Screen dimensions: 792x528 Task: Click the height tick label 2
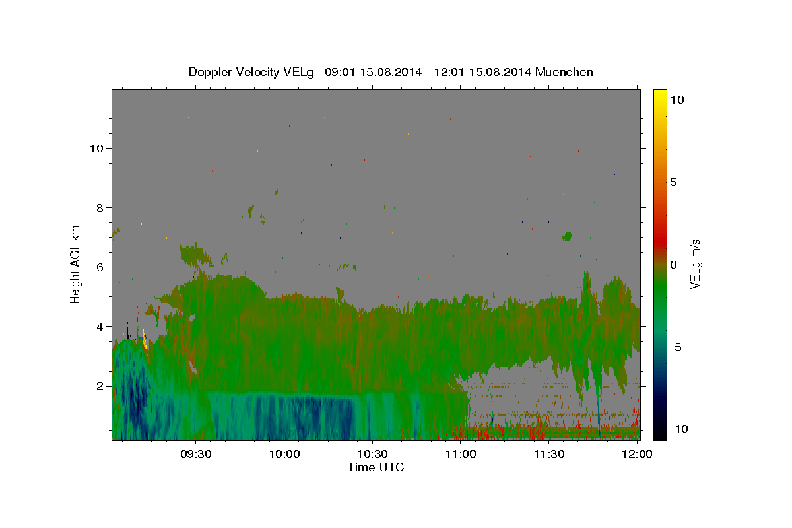click(x=100, y=386)
